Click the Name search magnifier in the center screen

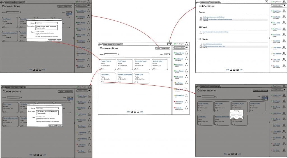coord(119,54)
